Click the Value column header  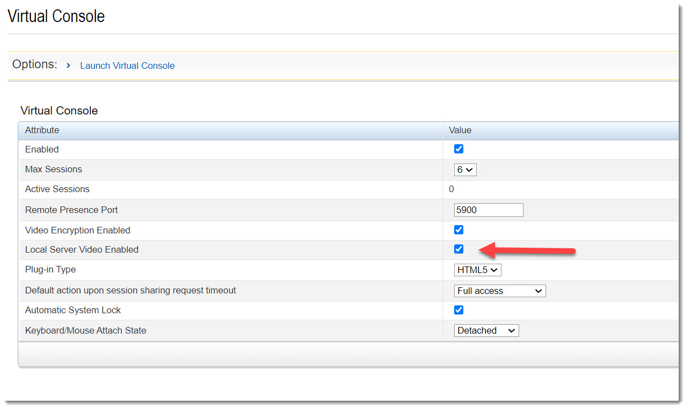tap(460, 130)
